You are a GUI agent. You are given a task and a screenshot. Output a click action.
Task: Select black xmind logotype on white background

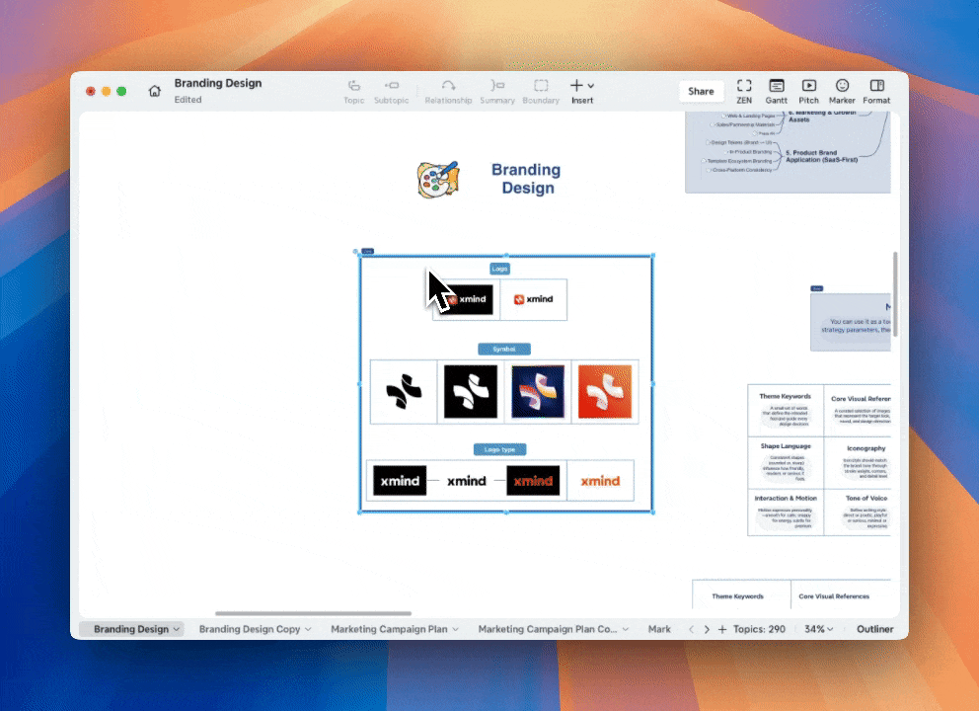pos(467,481)
